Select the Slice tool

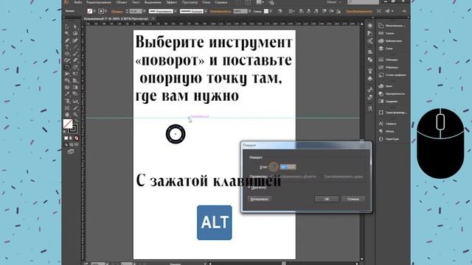[75, 107]
